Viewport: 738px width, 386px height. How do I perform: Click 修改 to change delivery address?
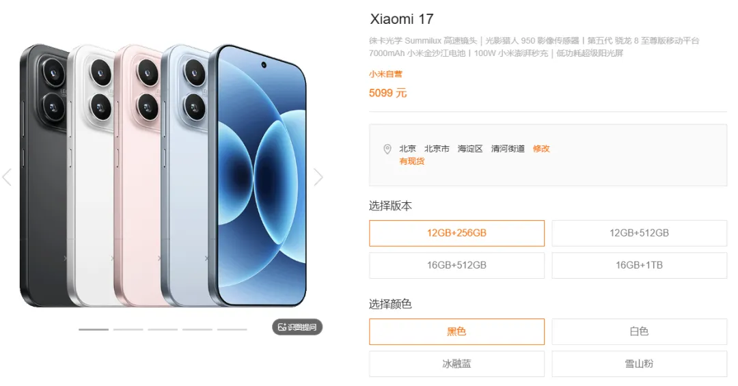(541, 149)
